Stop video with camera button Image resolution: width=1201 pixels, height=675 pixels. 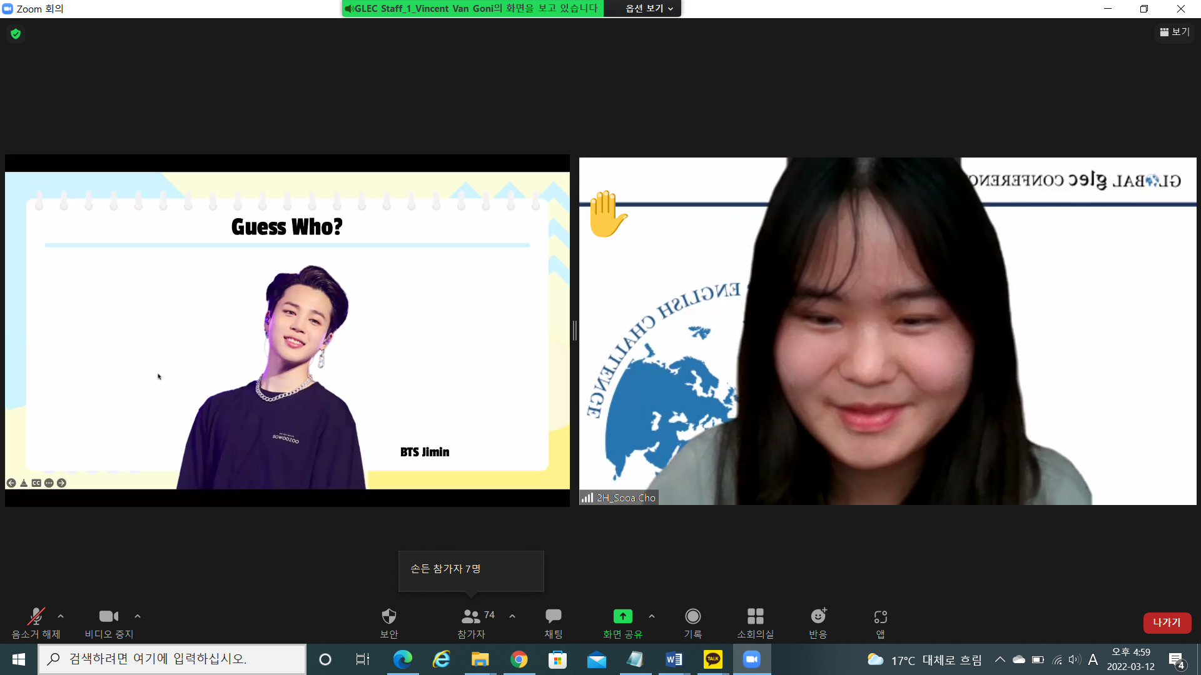[109, 623]
